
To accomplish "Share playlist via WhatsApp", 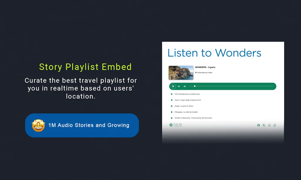I will pos(269,125).
